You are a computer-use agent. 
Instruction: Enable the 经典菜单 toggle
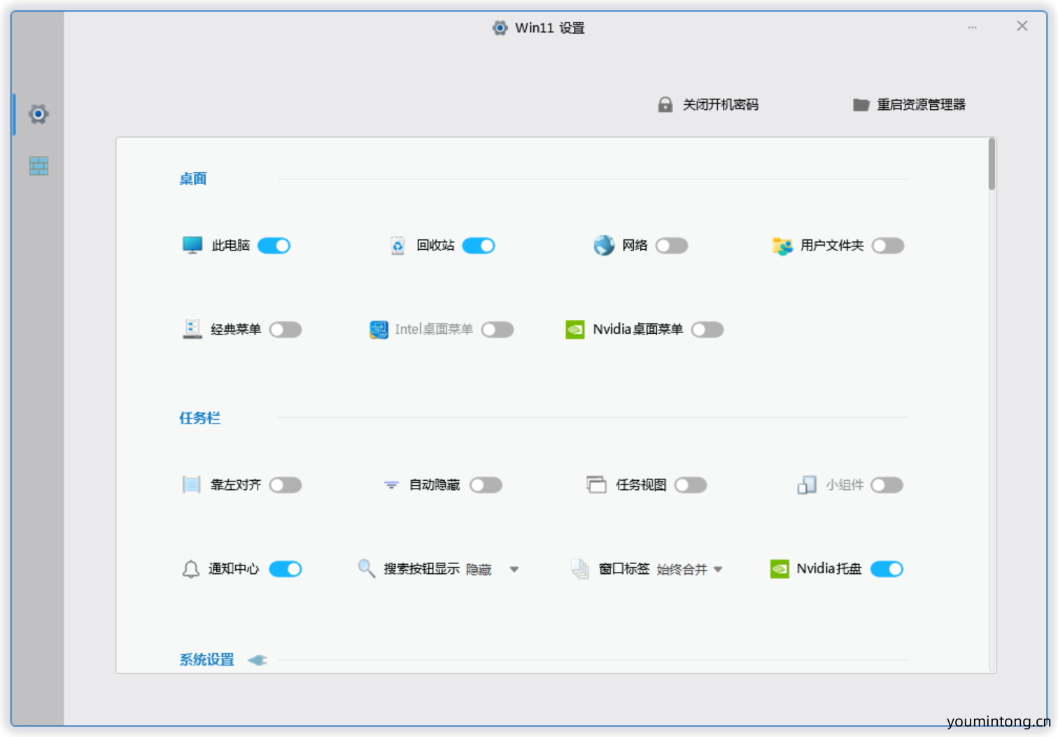(x=285, y=330)
